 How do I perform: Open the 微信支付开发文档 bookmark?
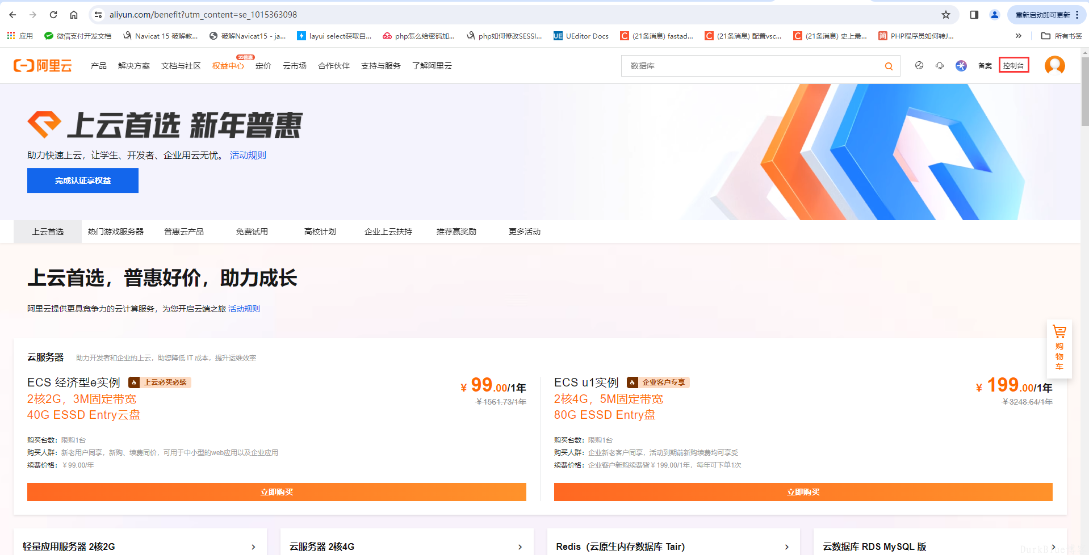78,36
